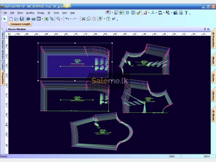Click the save model floppy-person icon

tap(168, 13)
